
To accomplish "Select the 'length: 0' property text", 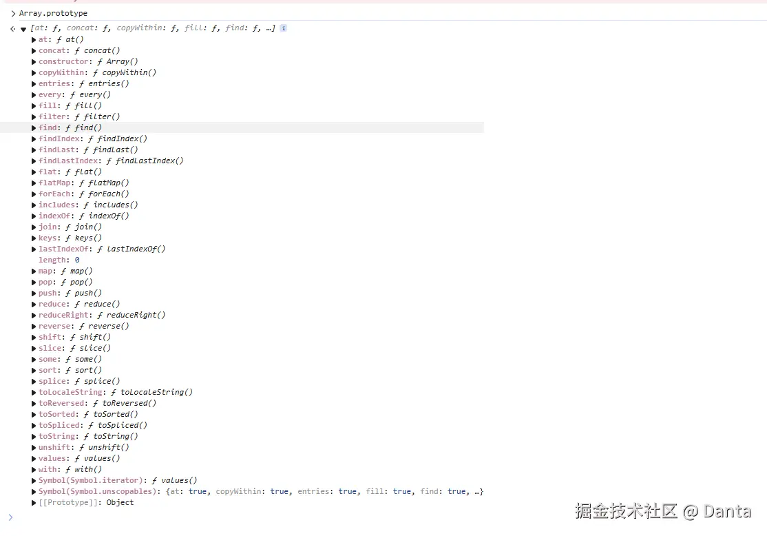I will click(59, 260).
